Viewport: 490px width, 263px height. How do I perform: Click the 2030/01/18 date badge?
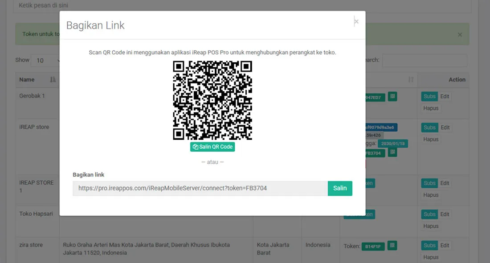click(393, 144)
